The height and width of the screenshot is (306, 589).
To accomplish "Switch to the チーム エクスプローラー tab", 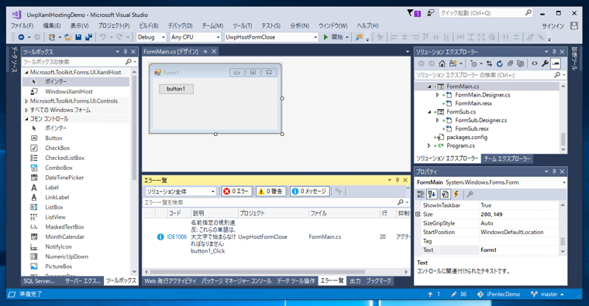I will pyautogui.click(x=506, y=158).
